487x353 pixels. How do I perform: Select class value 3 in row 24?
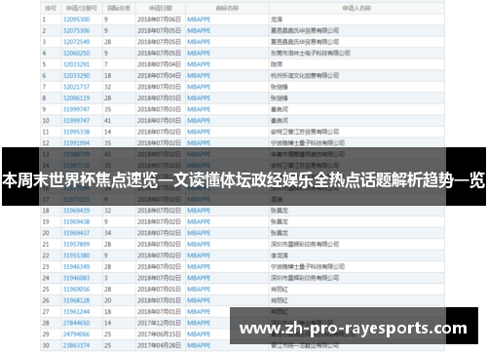tap(106, 278)
